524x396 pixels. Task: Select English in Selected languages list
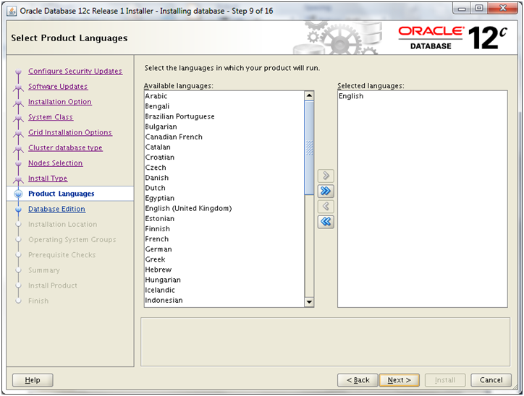click(x=423, y=96)
